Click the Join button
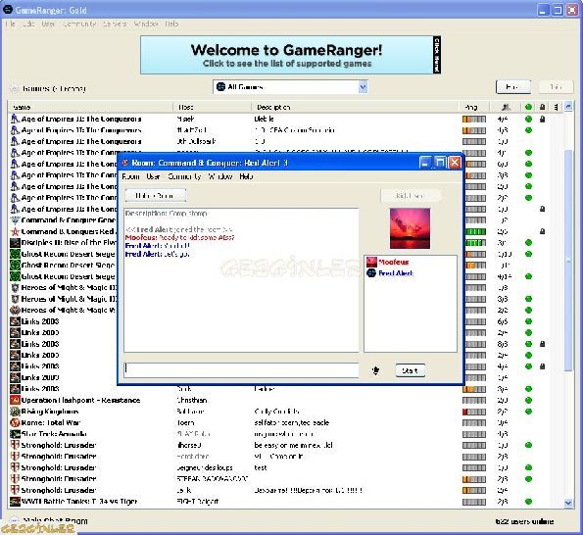The width and height of the screenshot is (583, 535). pos(556,87)
